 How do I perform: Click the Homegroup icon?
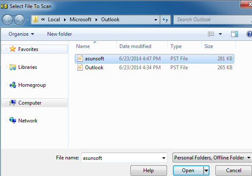pyautogui.click(x=12, y=85)
